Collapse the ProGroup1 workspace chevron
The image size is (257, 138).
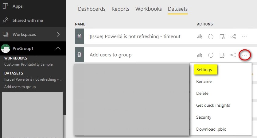click(x=58, y=48)
